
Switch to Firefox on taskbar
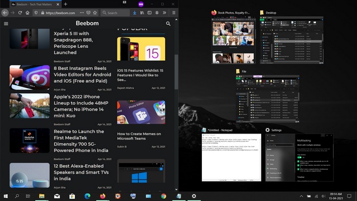coord(103,196)
